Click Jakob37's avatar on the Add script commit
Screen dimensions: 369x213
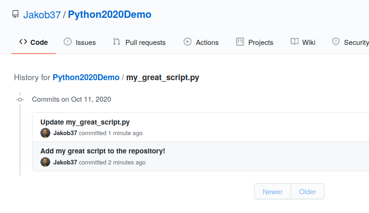click(45, 162)
